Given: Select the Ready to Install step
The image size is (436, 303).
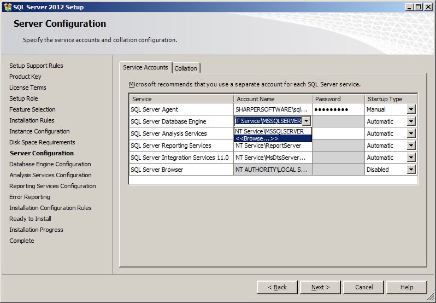Looking at the screenshot, I should (30, 219).
